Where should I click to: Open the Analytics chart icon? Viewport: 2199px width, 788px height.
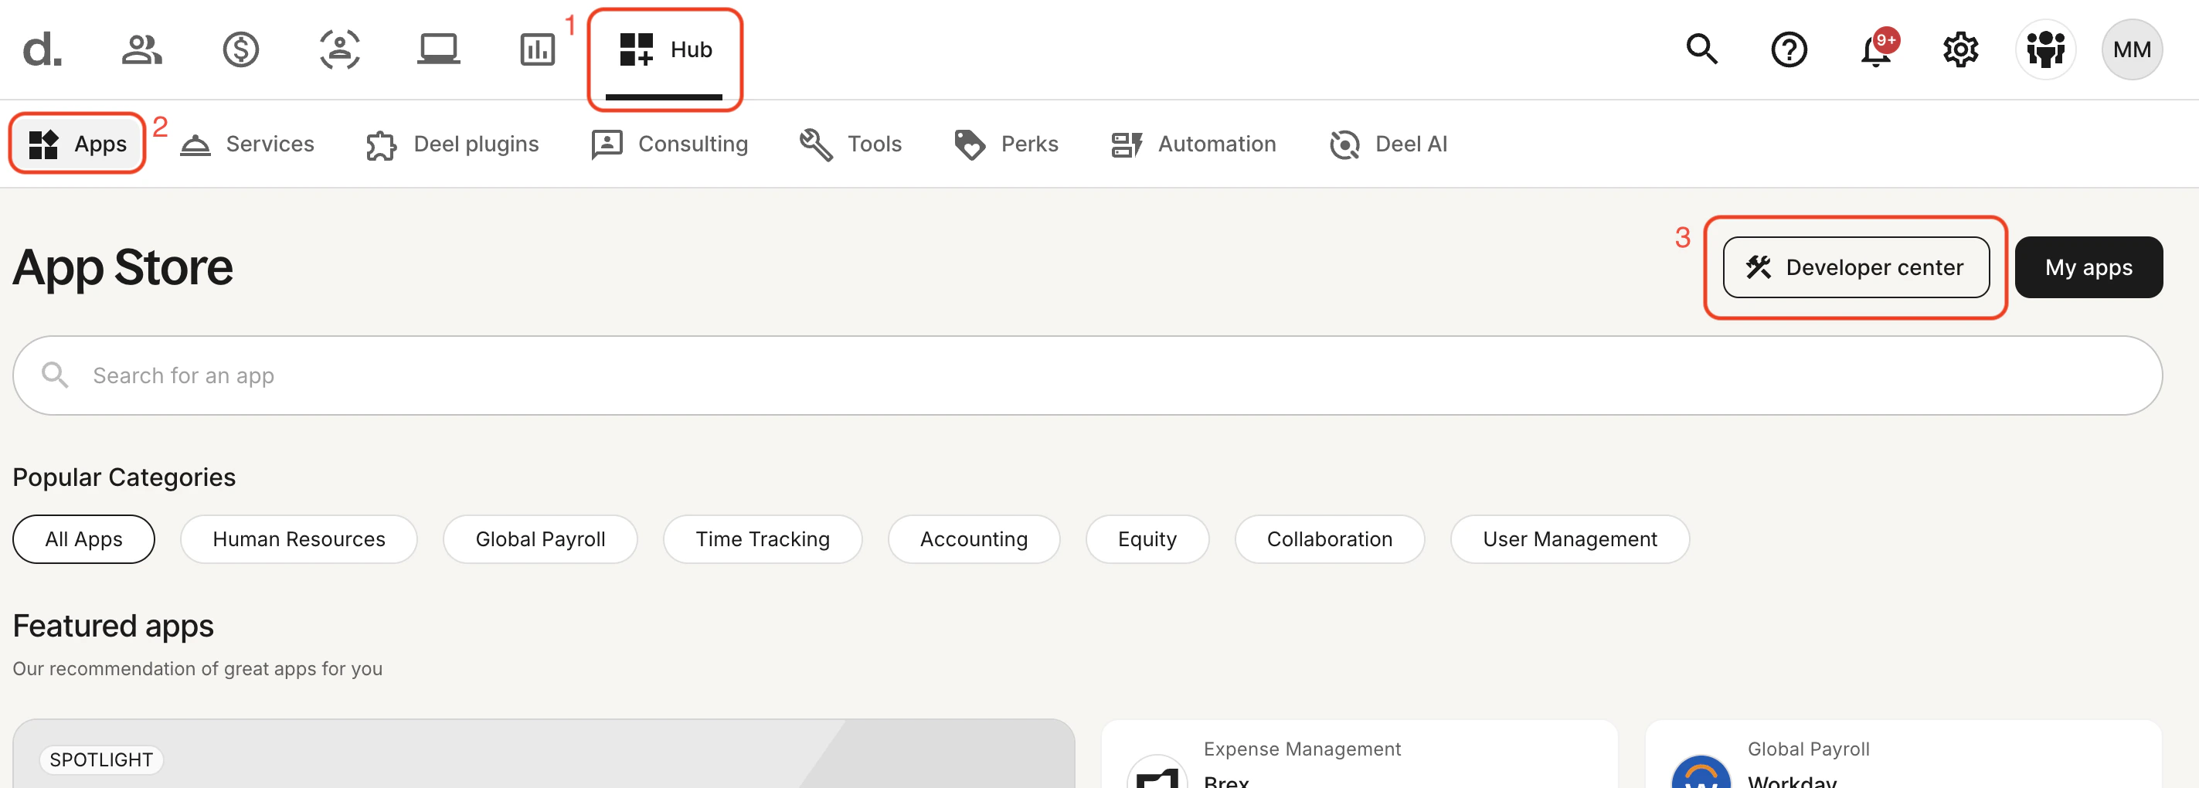(537, 49)
